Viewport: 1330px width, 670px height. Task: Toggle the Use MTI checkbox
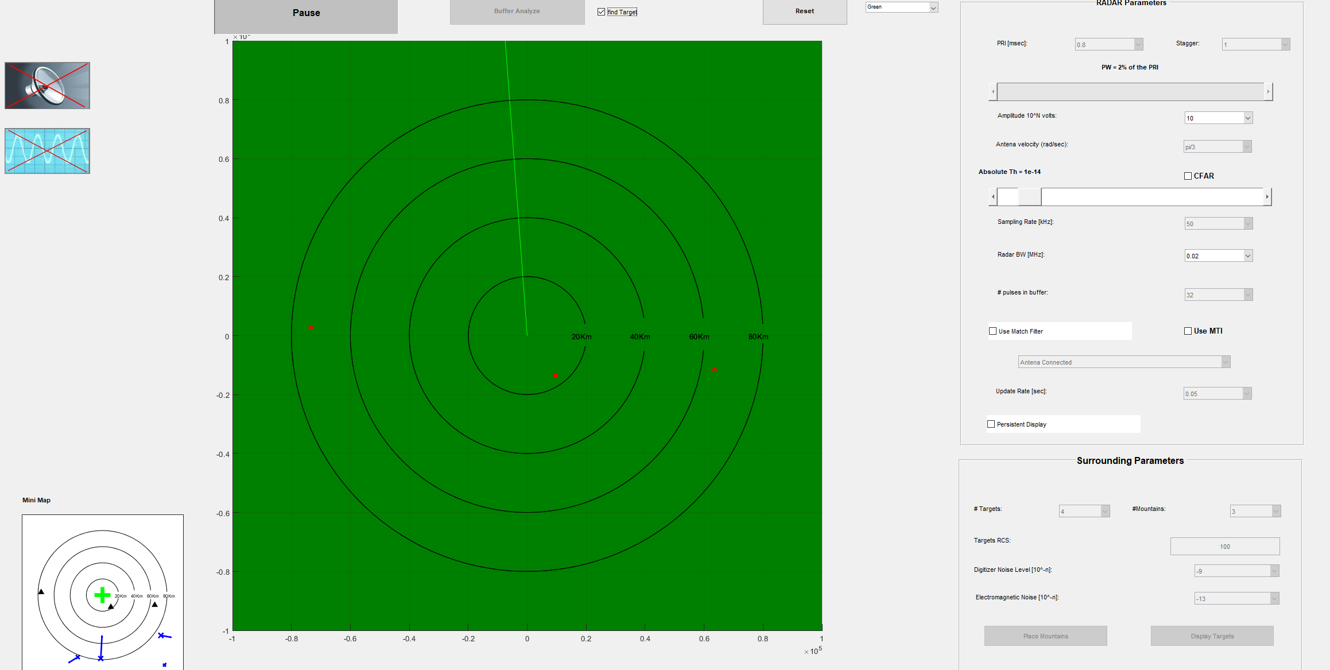[x=1188, y=331]
